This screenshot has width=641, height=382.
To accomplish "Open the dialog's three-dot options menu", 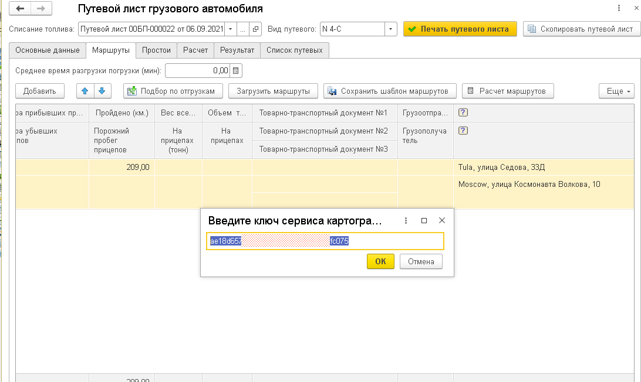I will (x=406, y=221).
